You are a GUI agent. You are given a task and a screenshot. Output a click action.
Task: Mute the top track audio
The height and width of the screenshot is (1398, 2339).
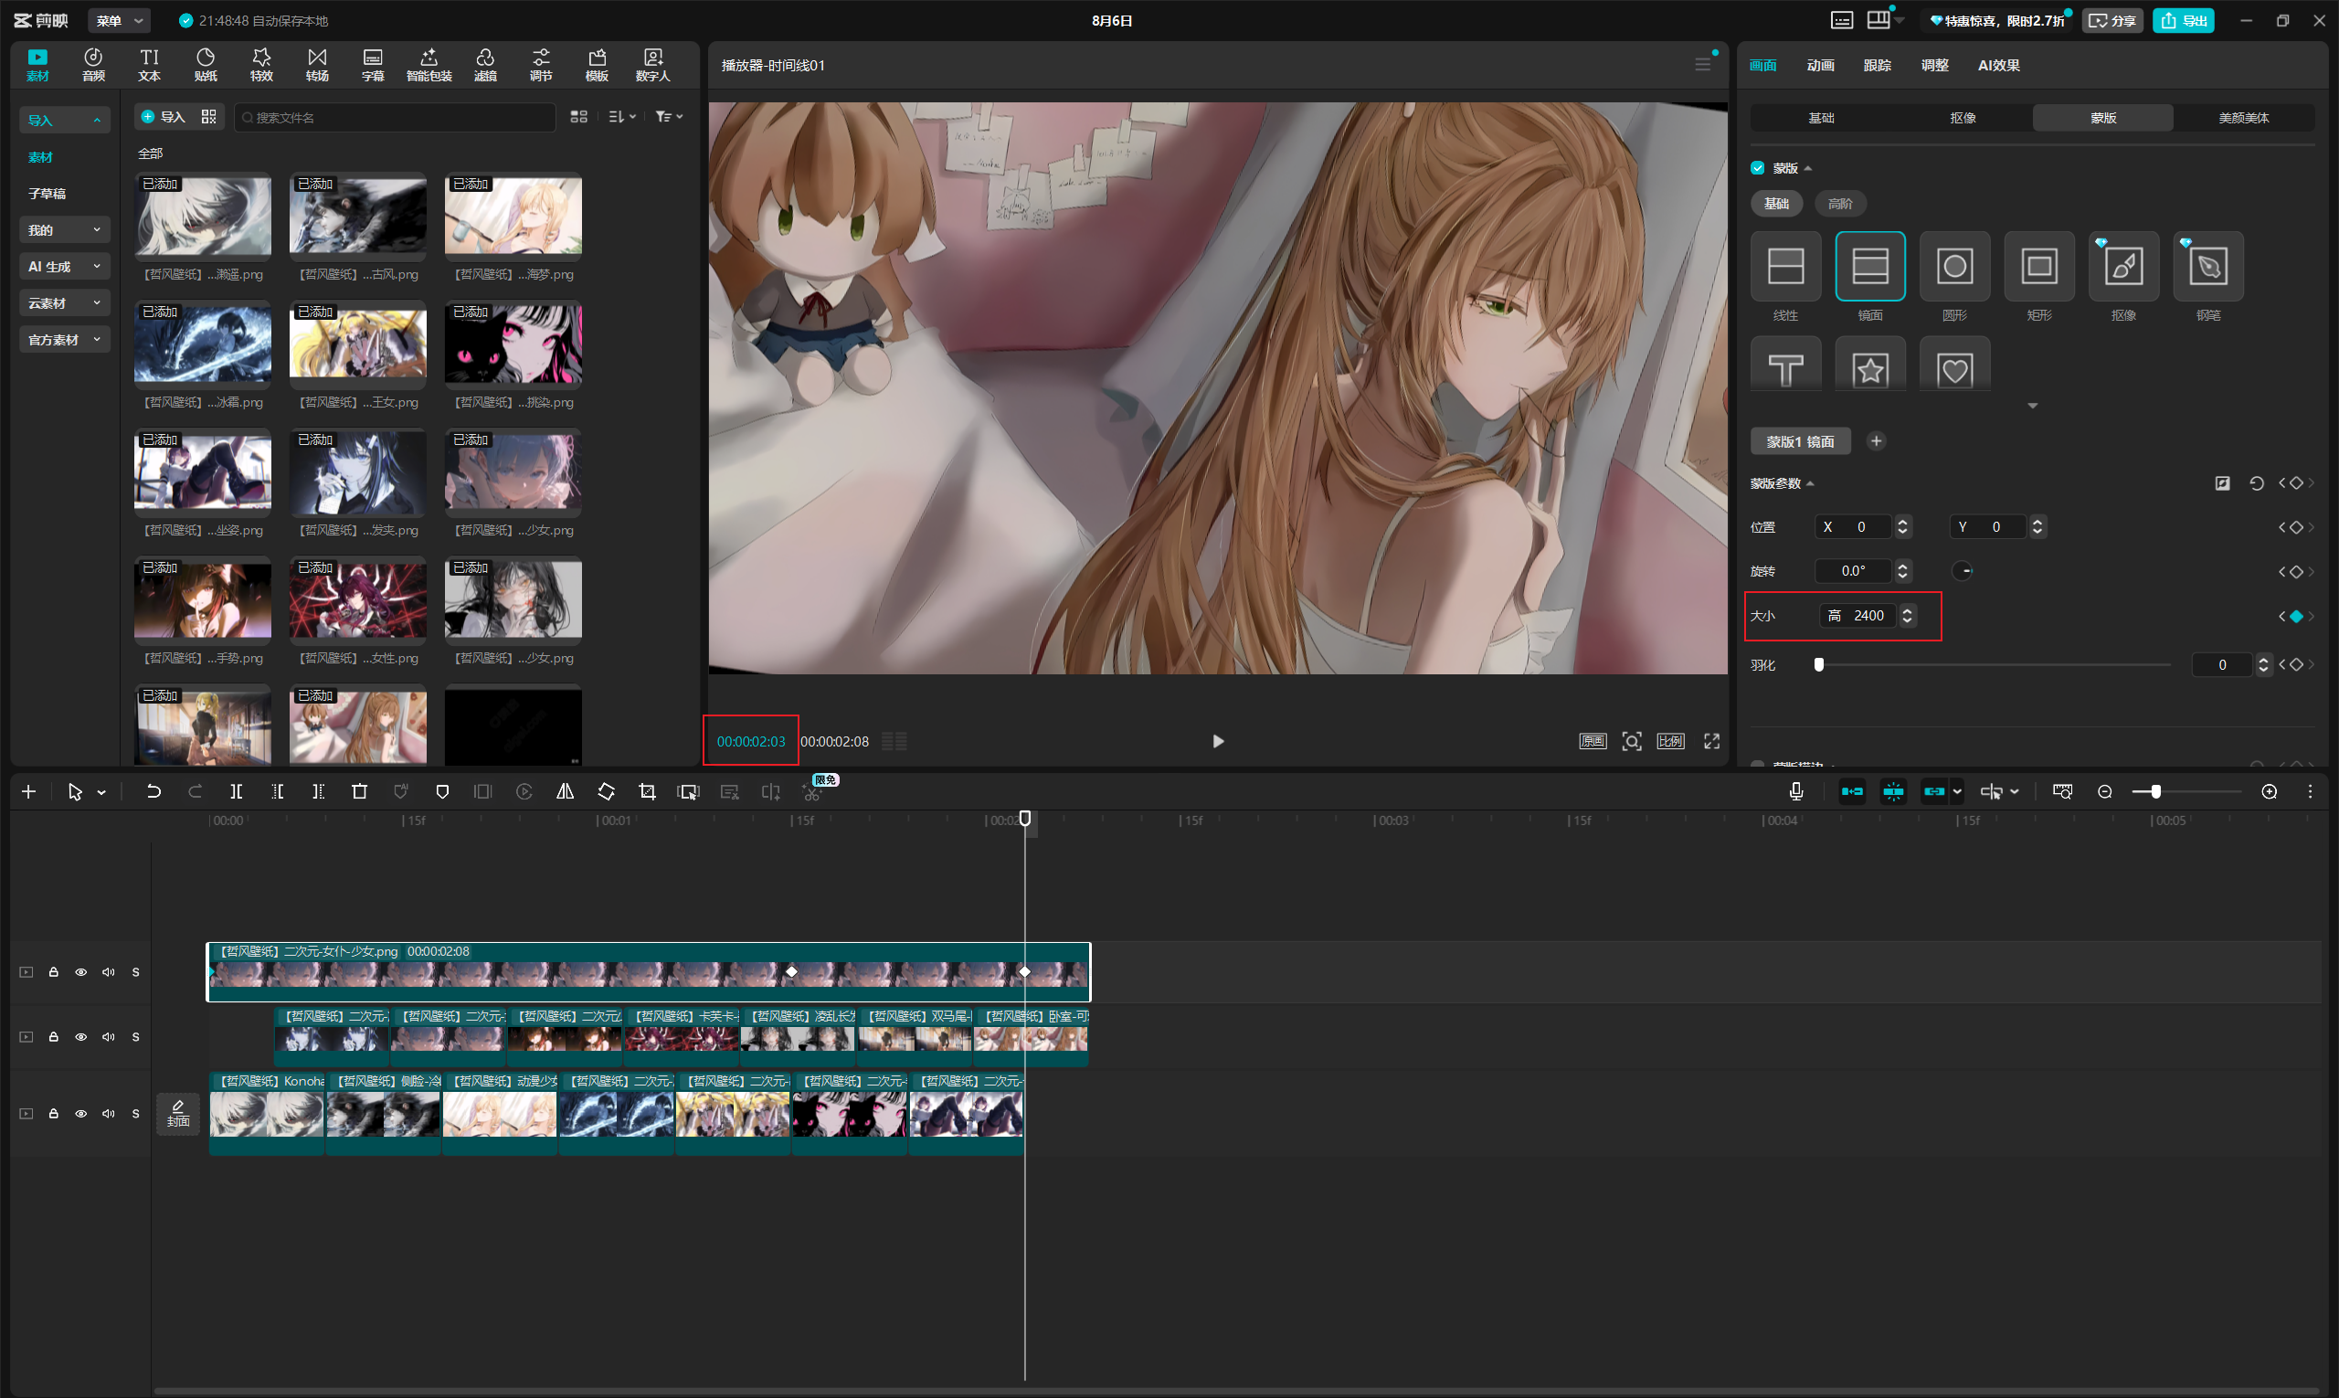pyautogui.click(x=109, y=972)
